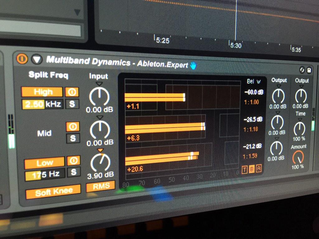The width and height of the screenshot is (319, 239).
Task: Click the Time knob at 100 %
Action: click(299, 129)
